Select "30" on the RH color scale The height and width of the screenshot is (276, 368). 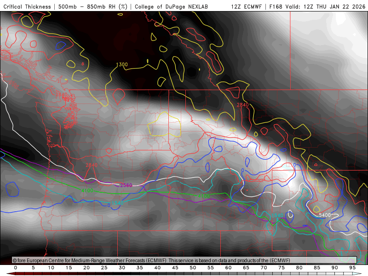[x=122, y=268]
